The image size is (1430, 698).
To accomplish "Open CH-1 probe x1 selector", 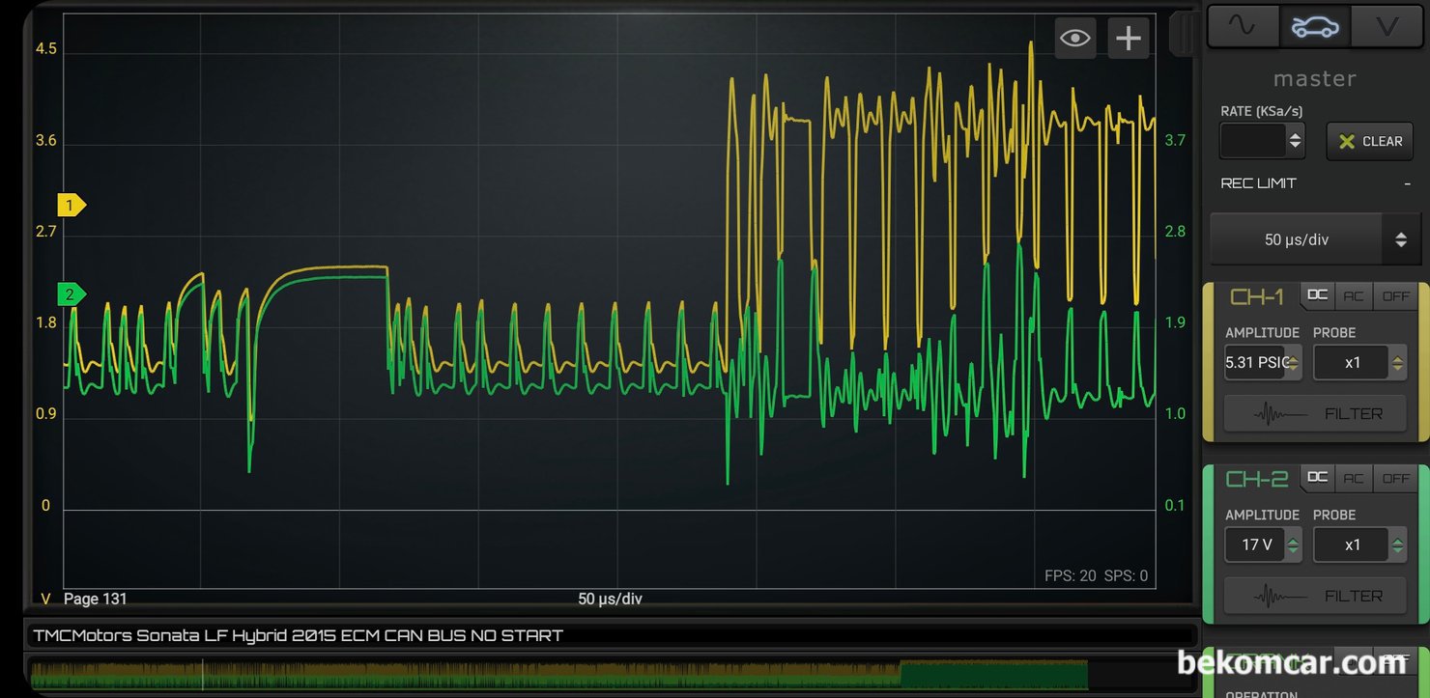I will (x=1359, y=363).
